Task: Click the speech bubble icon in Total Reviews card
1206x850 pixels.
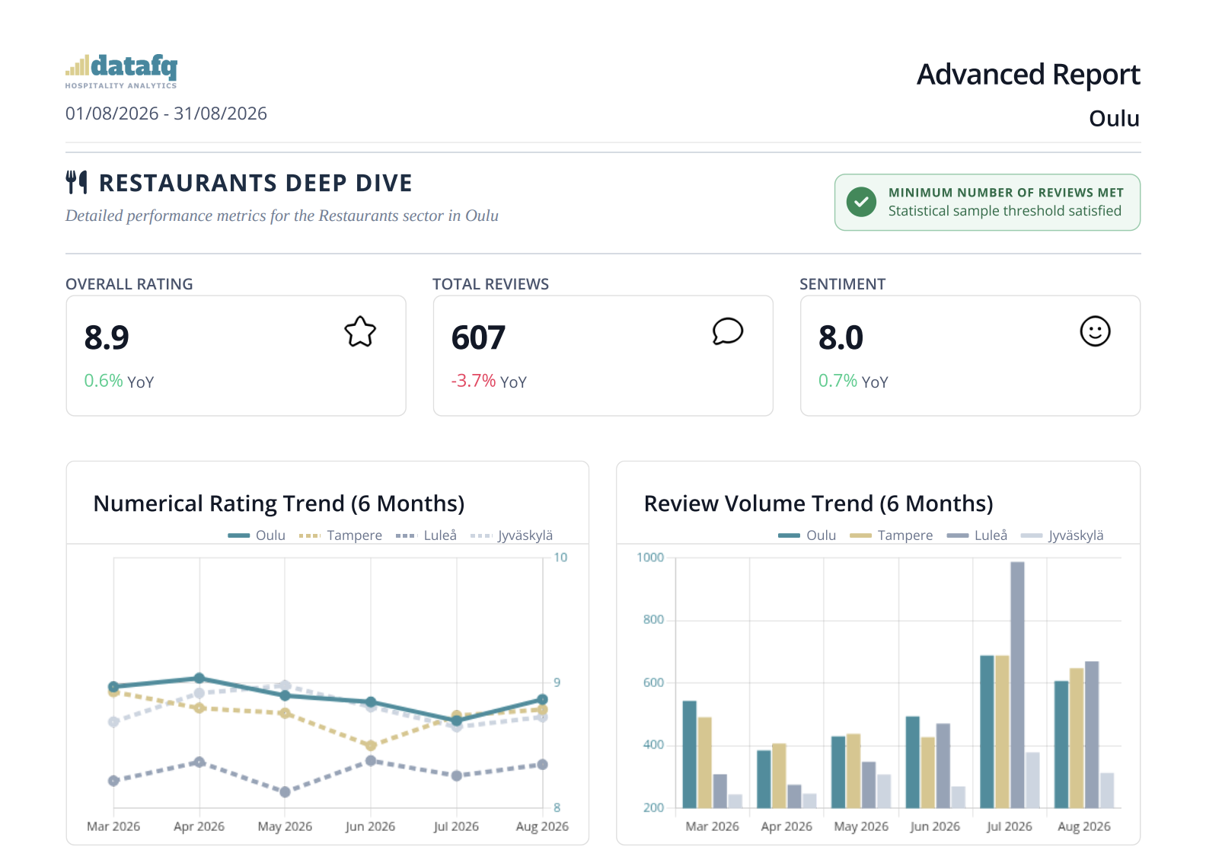Action: pos(728,331)
